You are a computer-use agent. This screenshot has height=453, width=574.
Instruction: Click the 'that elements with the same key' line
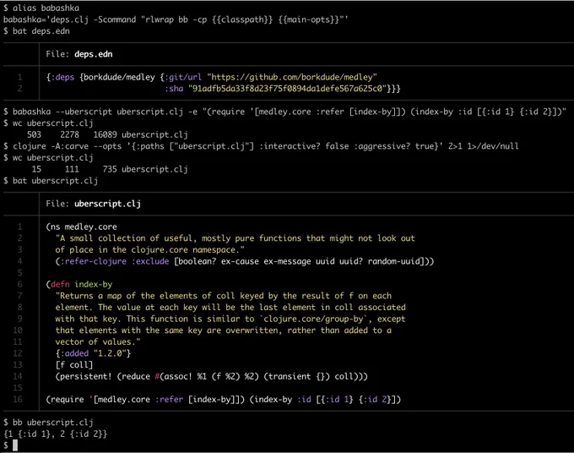[224, 330]
